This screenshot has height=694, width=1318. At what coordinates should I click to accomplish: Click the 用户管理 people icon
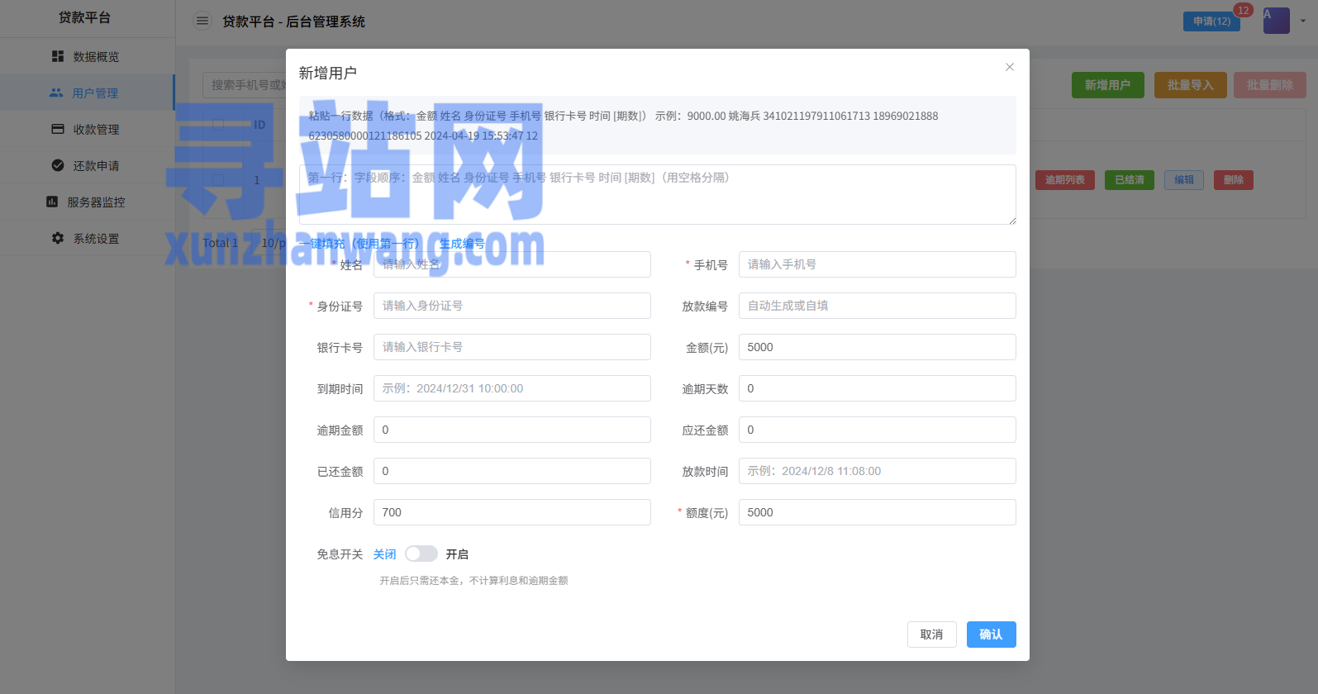click(56, 93)
